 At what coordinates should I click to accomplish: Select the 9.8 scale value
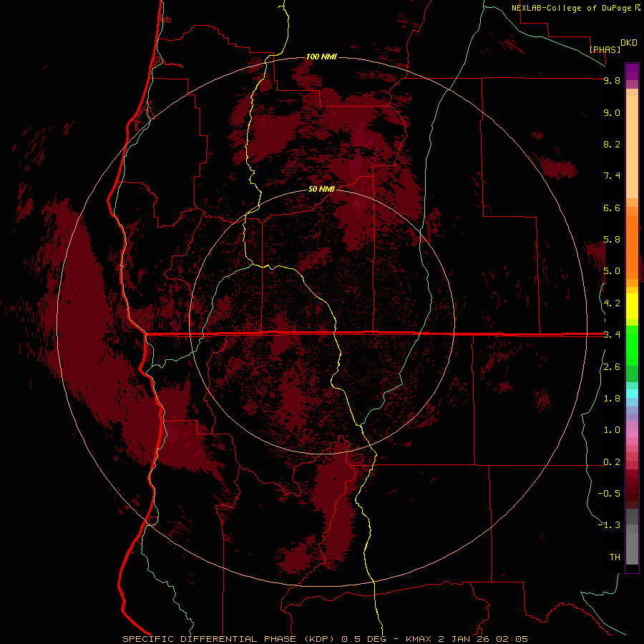pos(612,81)
